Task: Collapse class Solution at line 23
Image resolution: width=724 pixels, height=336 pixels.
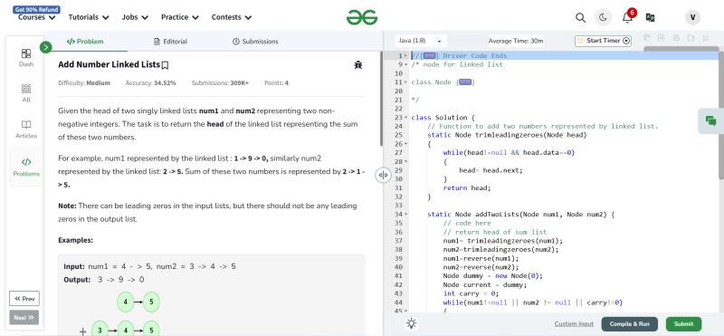Action: (405, 118)
